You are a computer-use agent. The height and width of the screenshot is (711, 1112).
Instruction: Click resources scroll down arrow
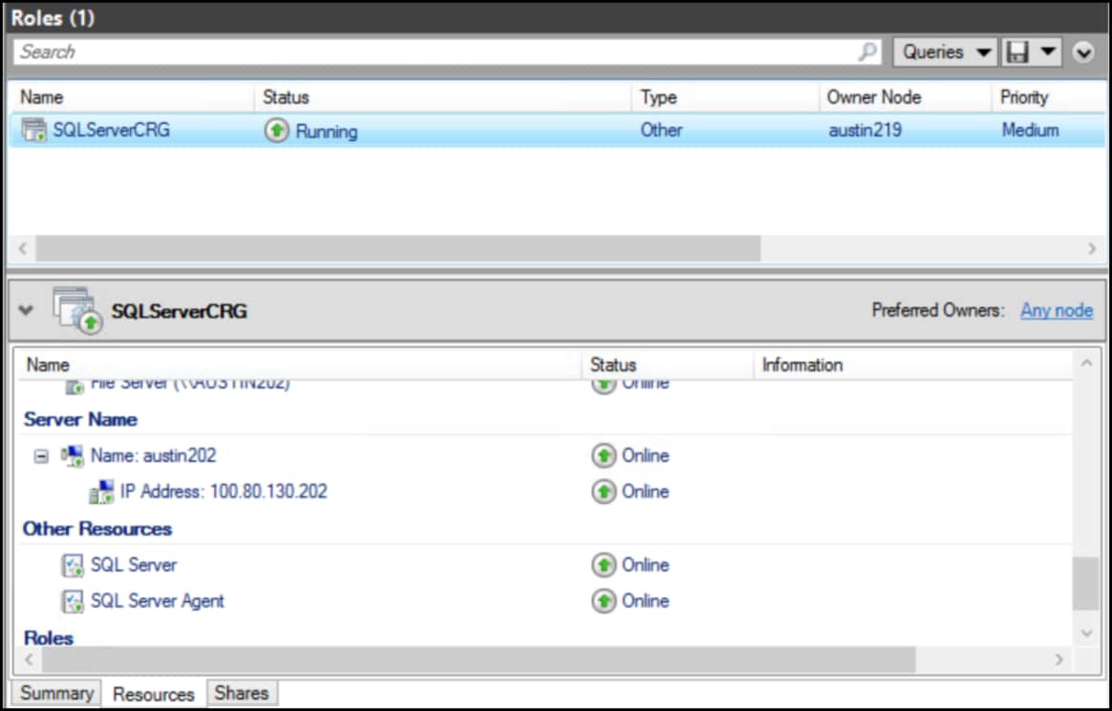[x=1086, y=633]
